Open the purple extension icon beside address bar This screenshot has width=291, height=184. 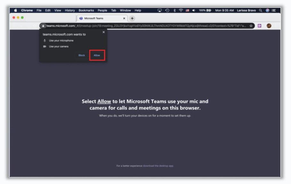tap(259, 26)
